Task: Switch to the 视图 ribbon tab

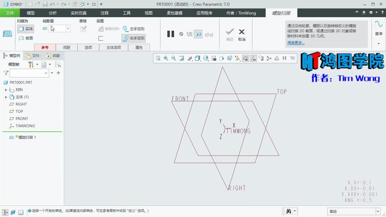Action: tap(149, 13)
